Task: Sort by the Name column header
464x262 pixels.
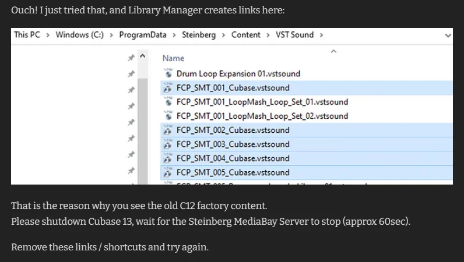Action: click(173, 58)
